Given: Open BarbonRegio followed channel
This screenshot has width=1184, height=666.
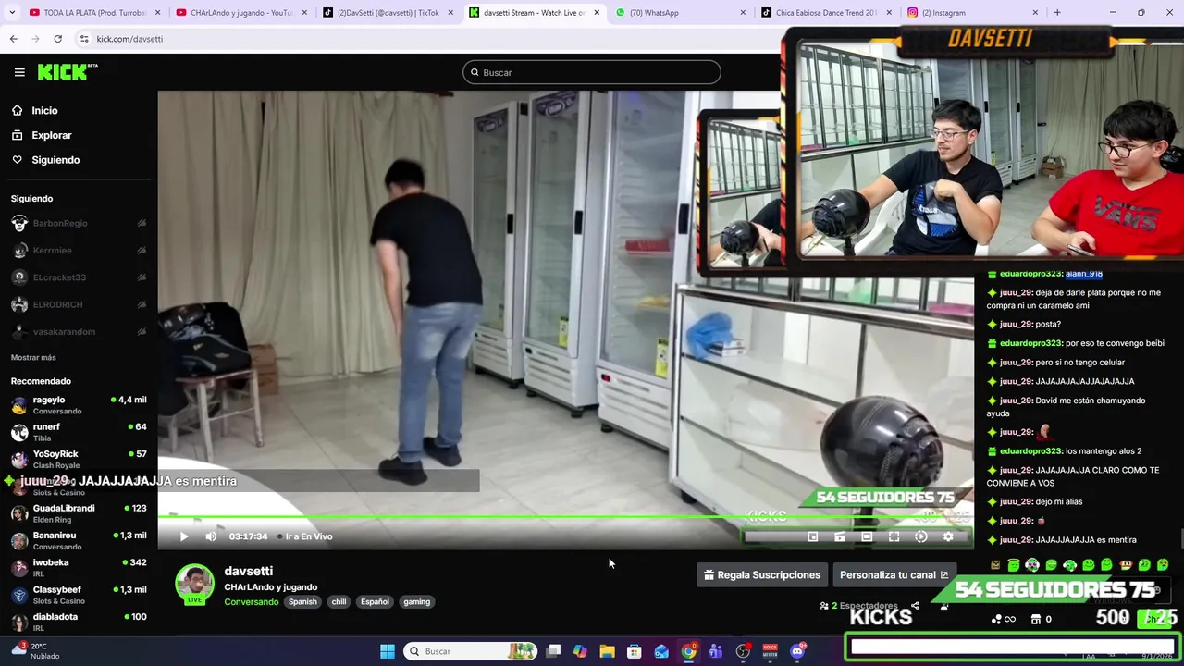Looking at the screenshot, I should [x=78, y=224].
